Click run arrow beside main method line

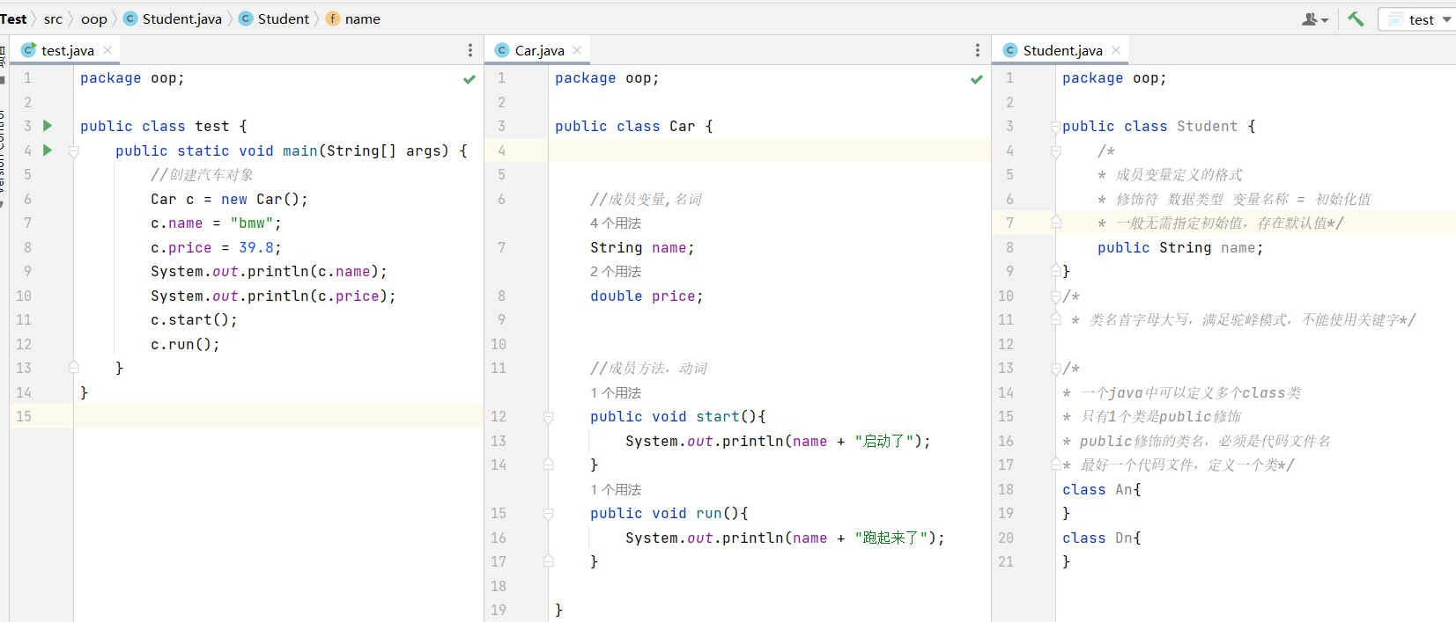click(x=48, y=150)
